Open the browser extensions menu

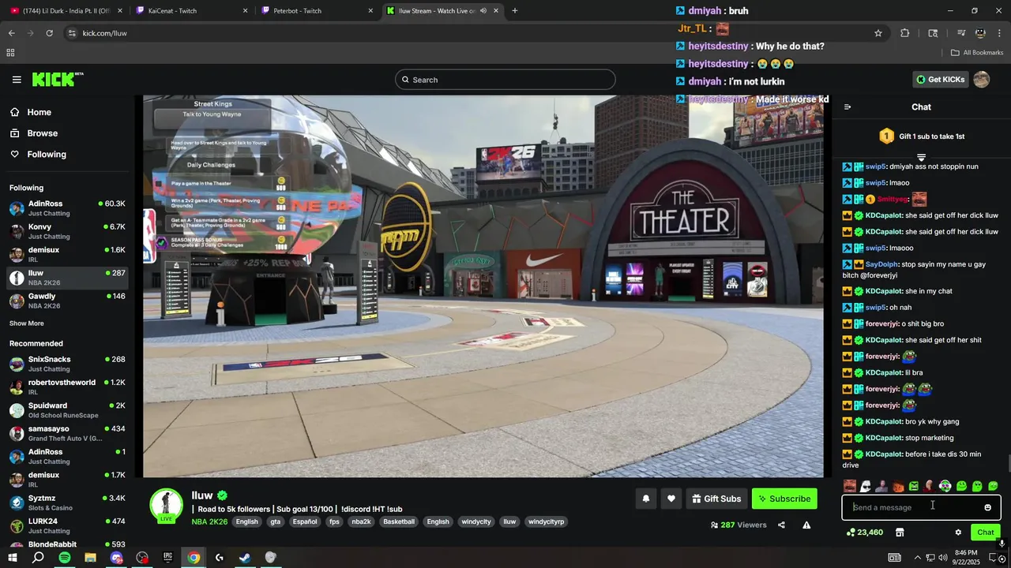905,33
